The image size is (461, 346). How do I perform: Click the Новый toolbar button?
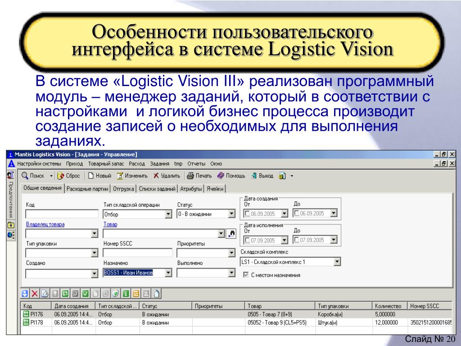tap(99, 176)
